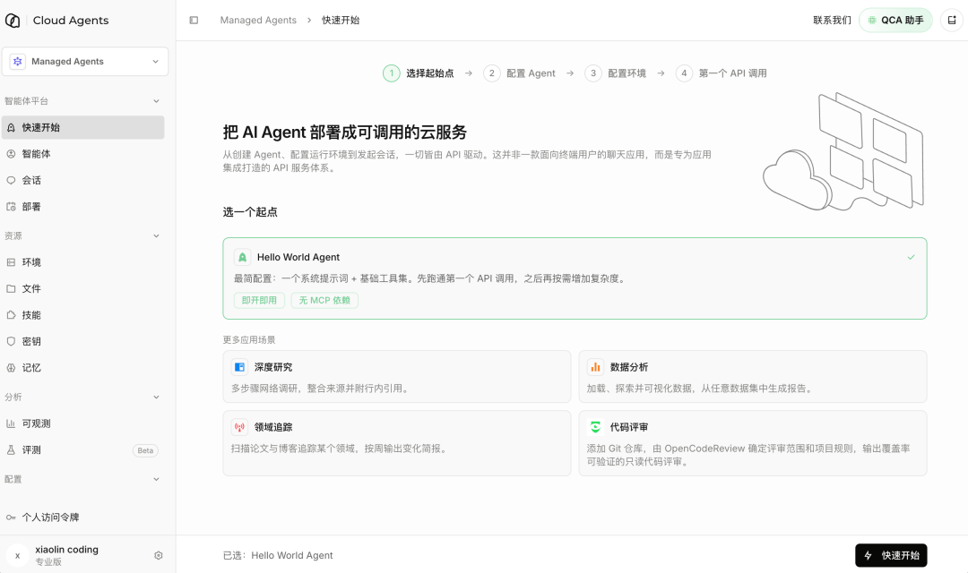Collapse the 智能体平台 sidebar section
Image resolution: width=968 pixels, height=573 pixels.
(156, 101)
